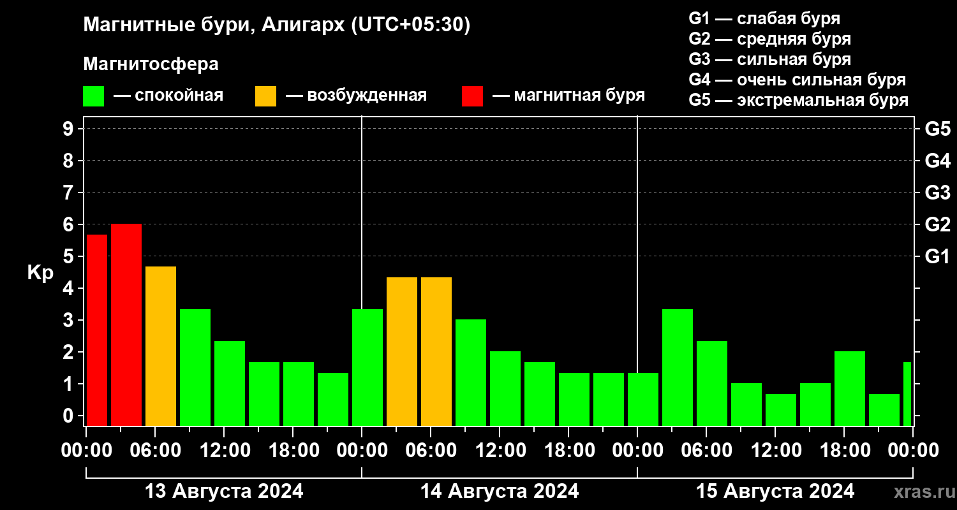Click the '06:00' time label for 14 Августа

coord(431,450)
